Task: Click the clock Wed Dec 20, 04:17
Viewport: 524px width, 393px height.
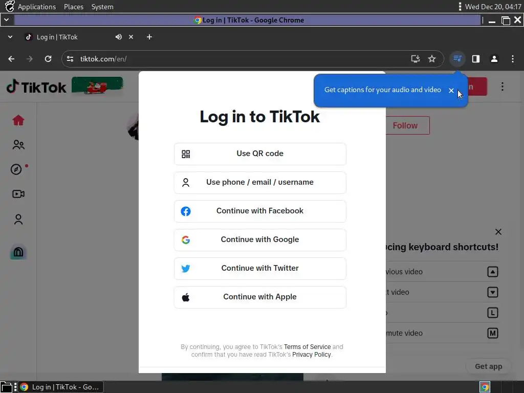Action: coord(493,7)
